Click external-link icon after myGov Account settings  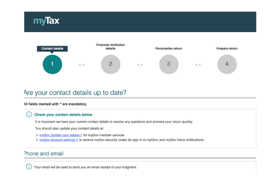(x=77, y=140)
